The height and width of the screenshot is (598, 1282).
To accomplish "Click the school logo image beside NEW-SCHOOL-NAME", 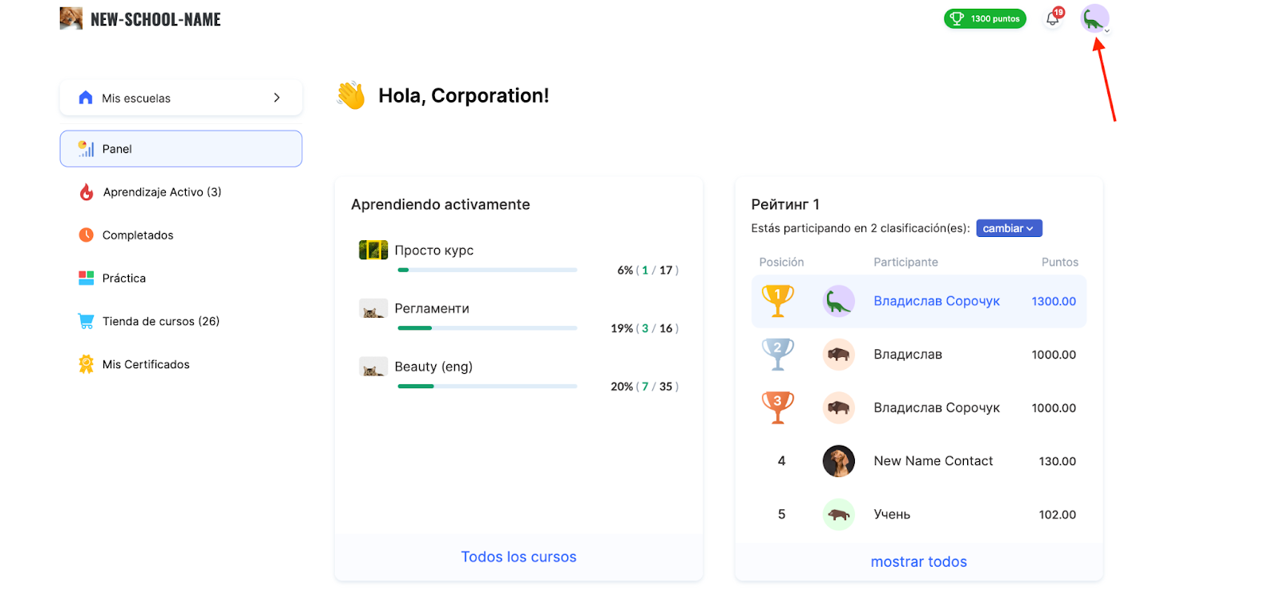I will coord(71,18).
